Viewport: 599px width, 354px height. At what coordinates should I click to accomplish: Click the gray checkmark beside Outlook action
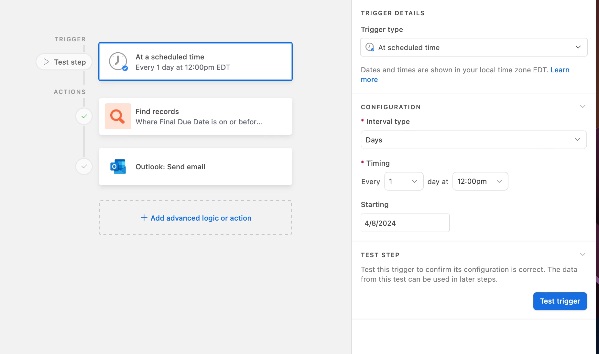pos(84,167)
